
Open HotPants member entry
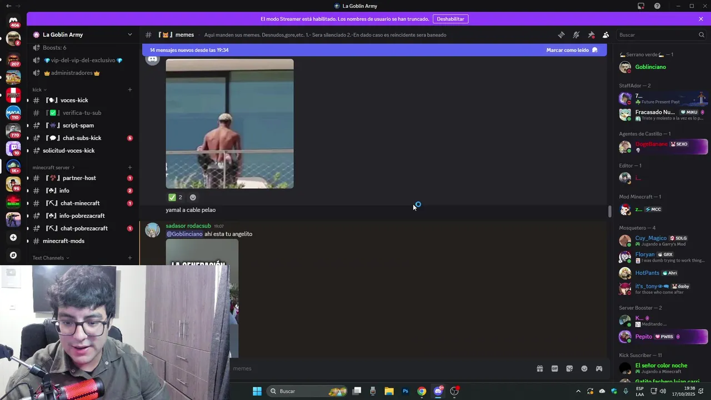click(662, 273)
